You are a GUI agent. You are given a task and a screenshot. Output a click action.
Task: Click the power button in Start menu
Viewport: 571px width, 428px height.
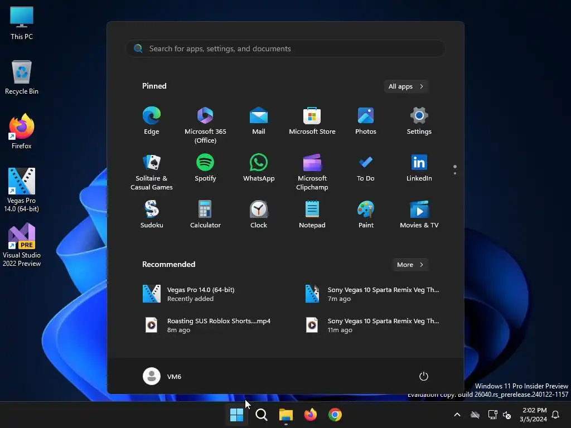(424, 376)
